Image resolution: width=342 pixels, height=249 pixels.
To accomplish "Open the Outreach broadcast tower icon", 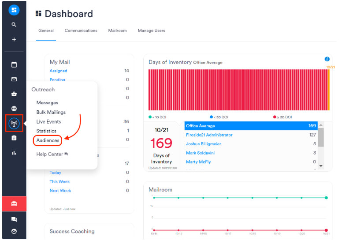I will (x=14, y=123).
